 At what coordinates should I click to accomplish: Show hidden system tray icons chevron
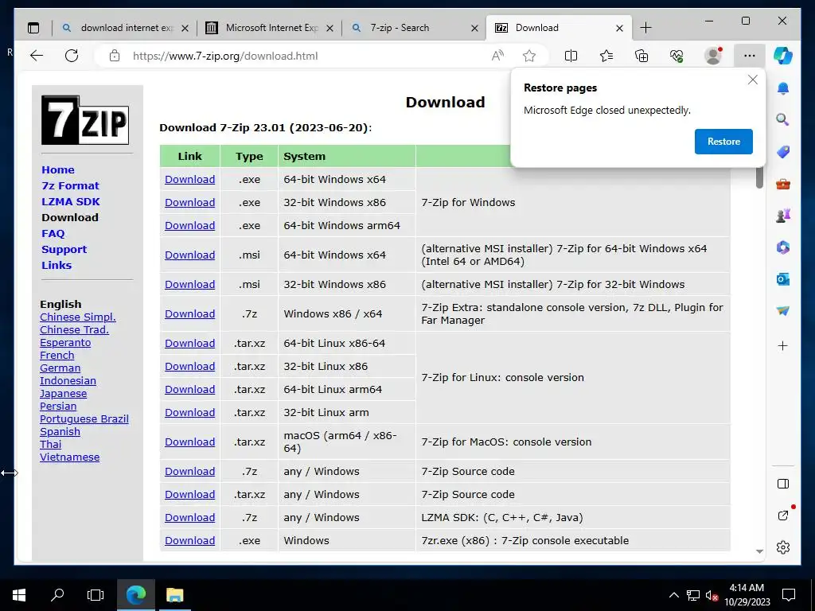click(673, 595)
